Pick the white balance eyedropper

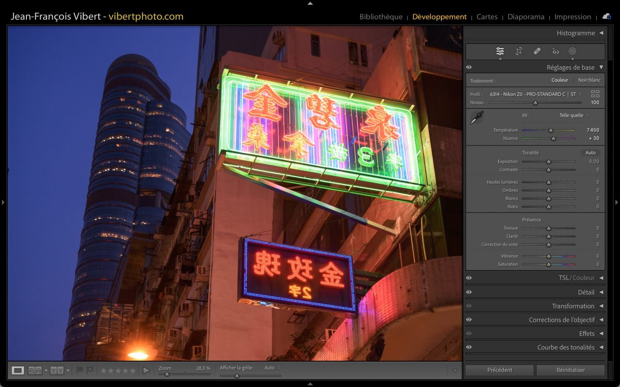(x=476, y=118)
